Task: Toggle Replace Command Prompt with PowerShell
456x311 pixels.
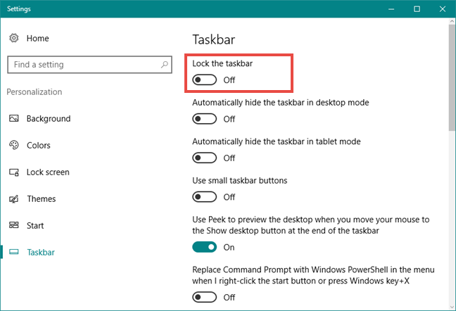Action: pyautogui.click(x=205, y=298)
